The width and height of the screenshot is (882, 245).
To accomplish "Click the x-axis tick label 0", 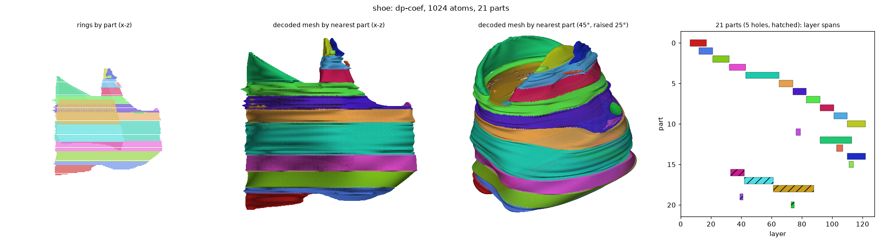I will pos(681,225).
